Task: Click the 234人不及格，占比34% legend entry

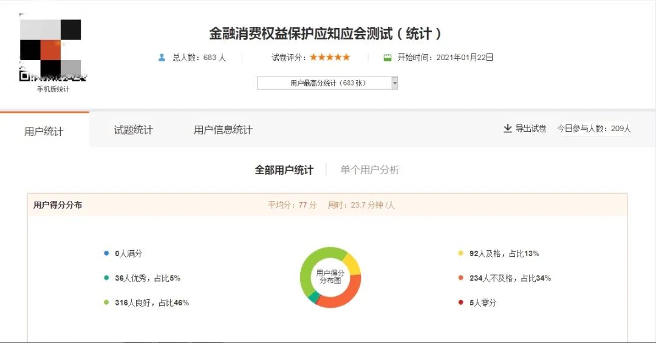Action: tap(510, 278)
